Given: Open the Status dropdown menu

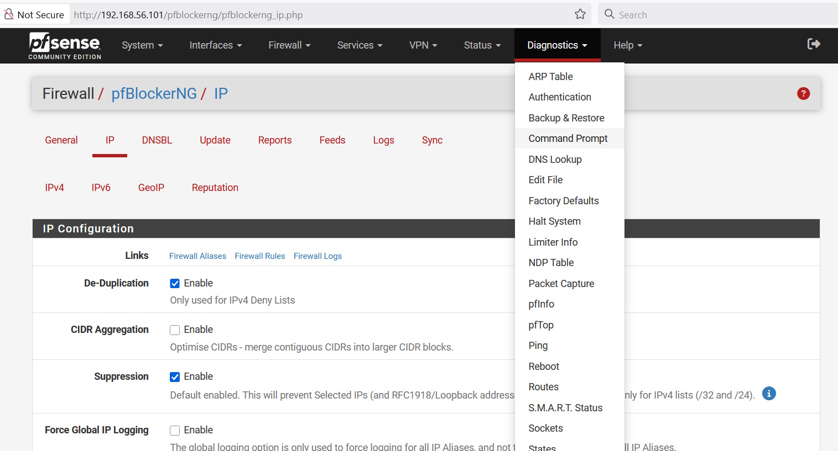Looking at the screenshot, I should point(482,45).
